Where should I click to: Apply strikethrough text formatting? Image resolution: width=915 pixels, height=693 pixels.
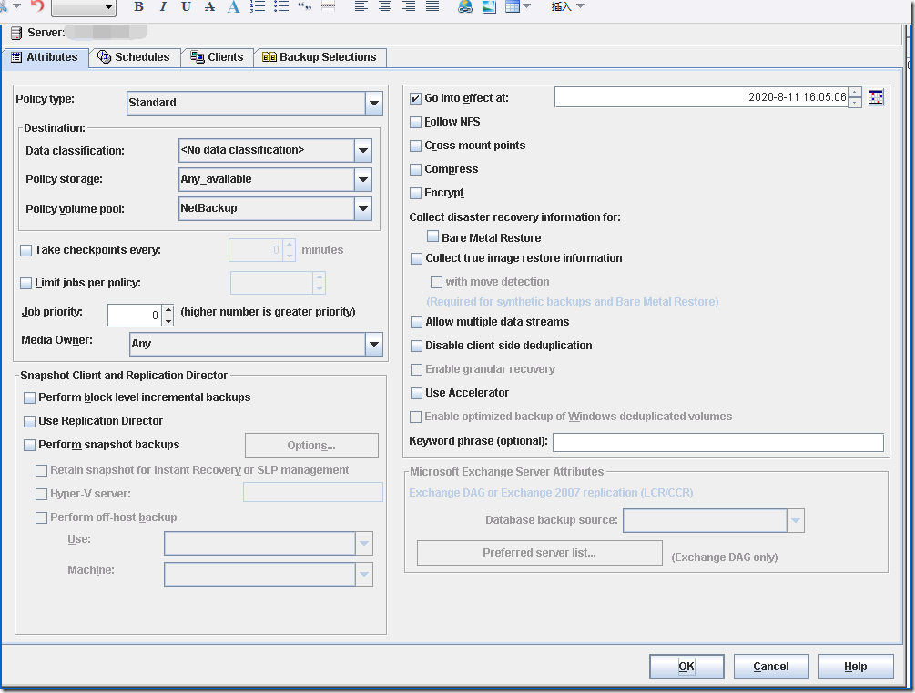(x=209, y=6)
